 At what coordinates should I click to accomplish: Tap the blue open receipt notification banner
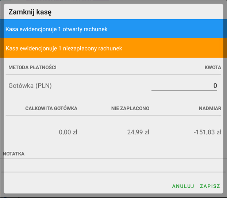click(113, 29)
